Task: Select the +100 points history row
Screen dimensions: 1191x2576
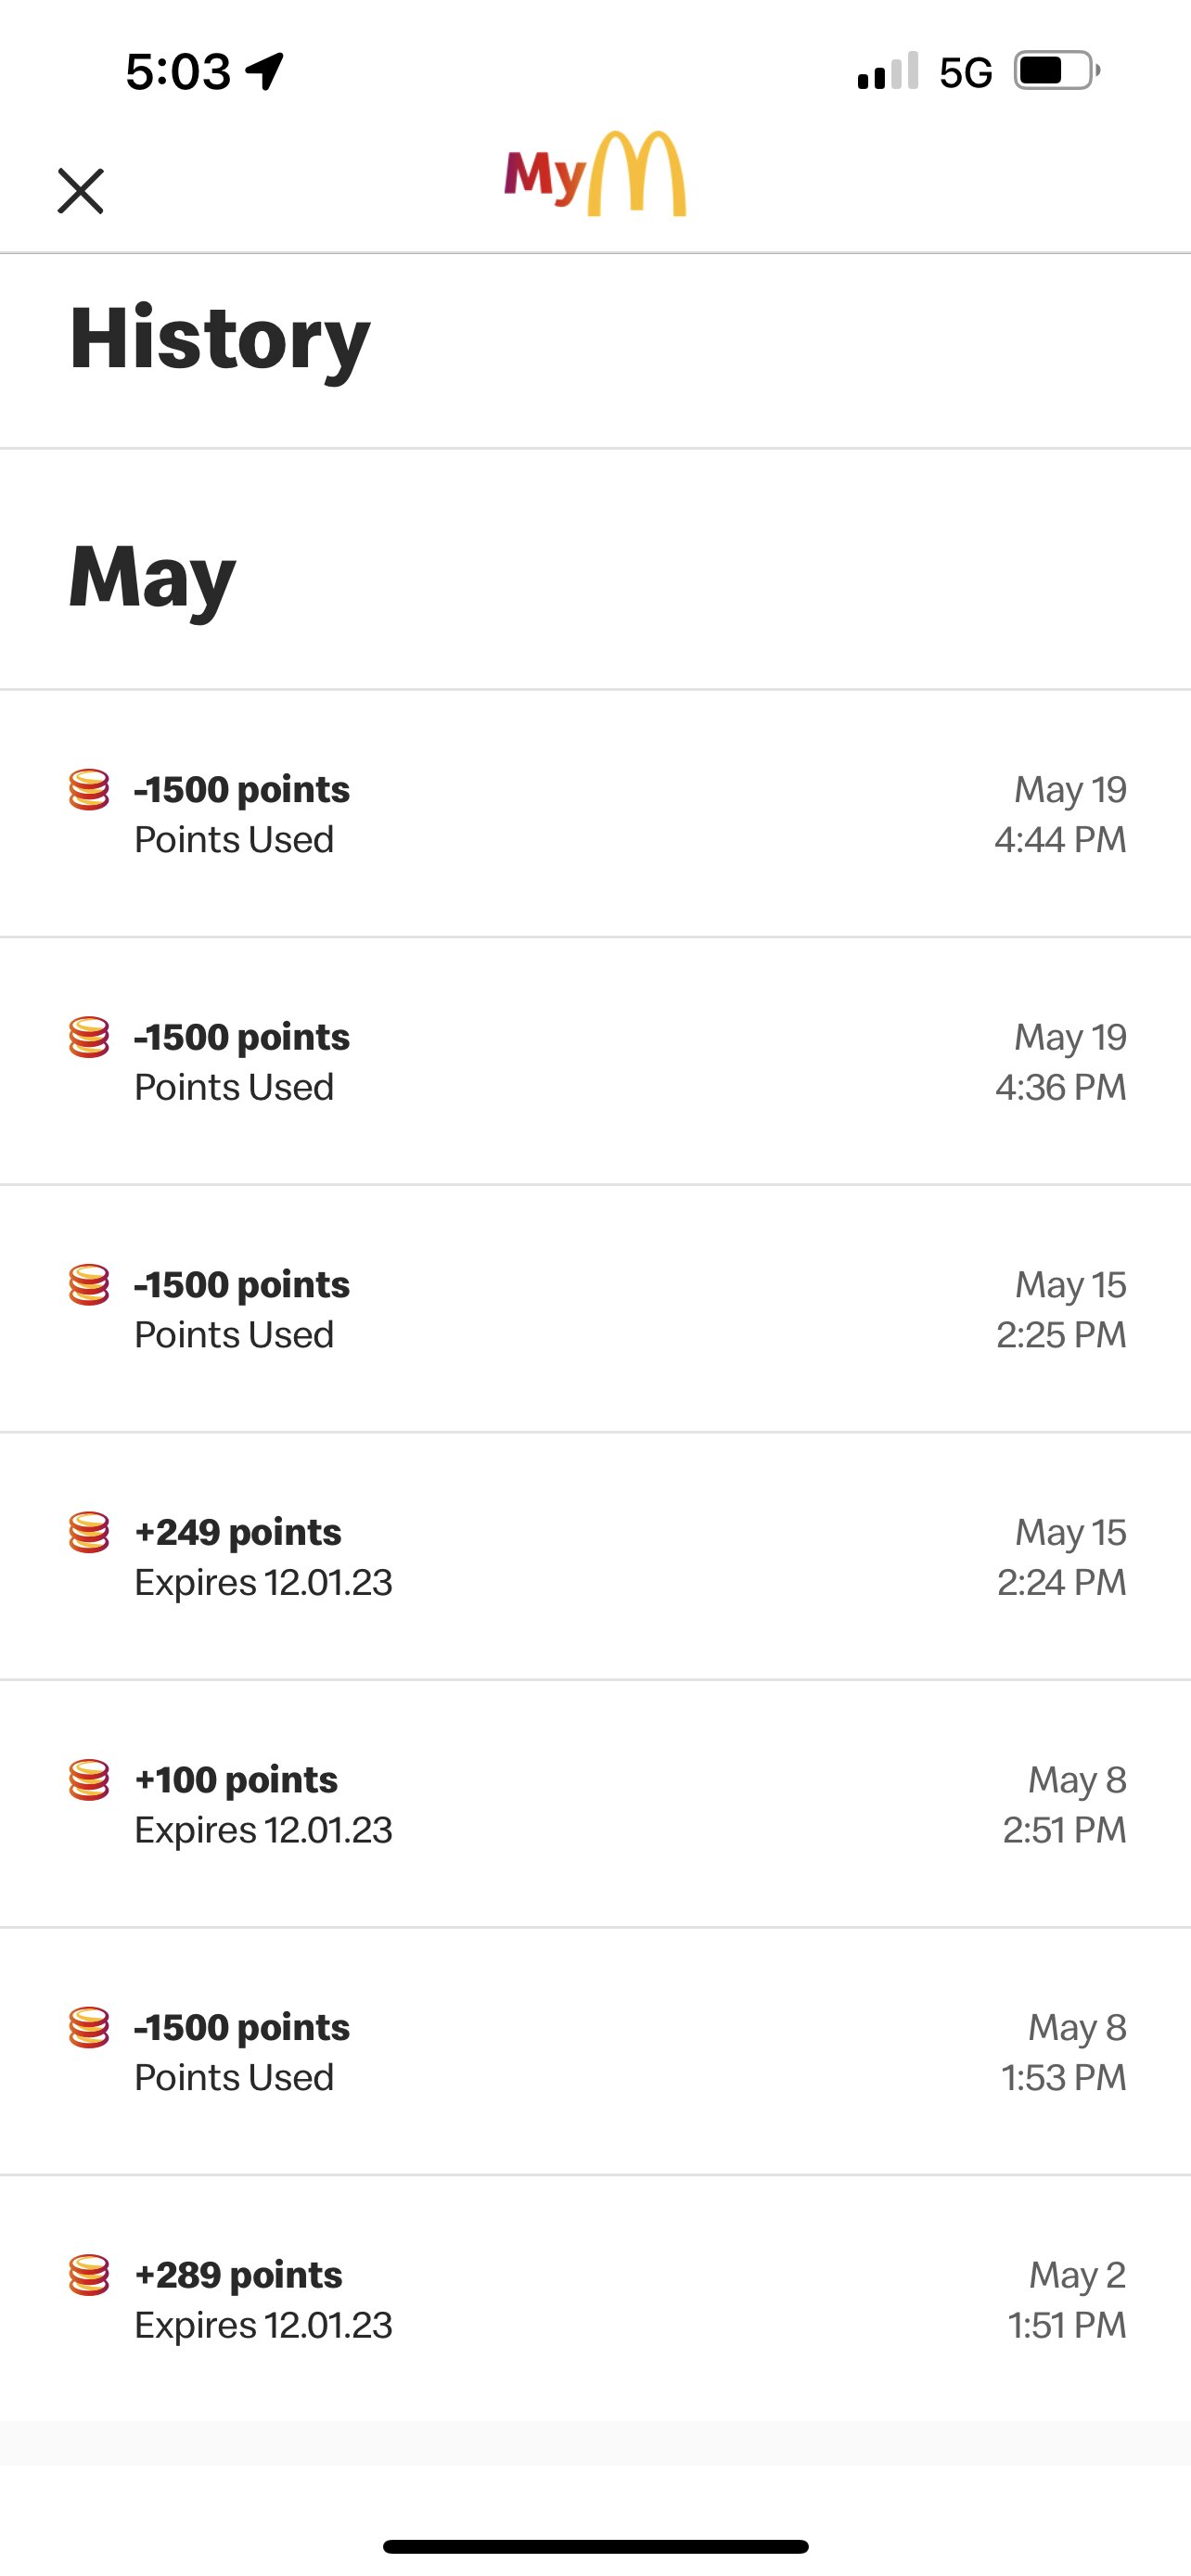Action: point(595,1804)
